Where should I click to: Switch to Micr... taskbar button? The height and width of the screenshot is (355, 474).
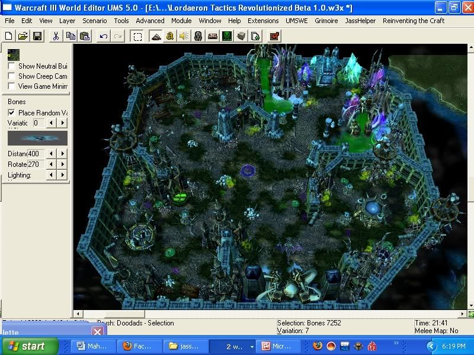(x=278, y=346)
